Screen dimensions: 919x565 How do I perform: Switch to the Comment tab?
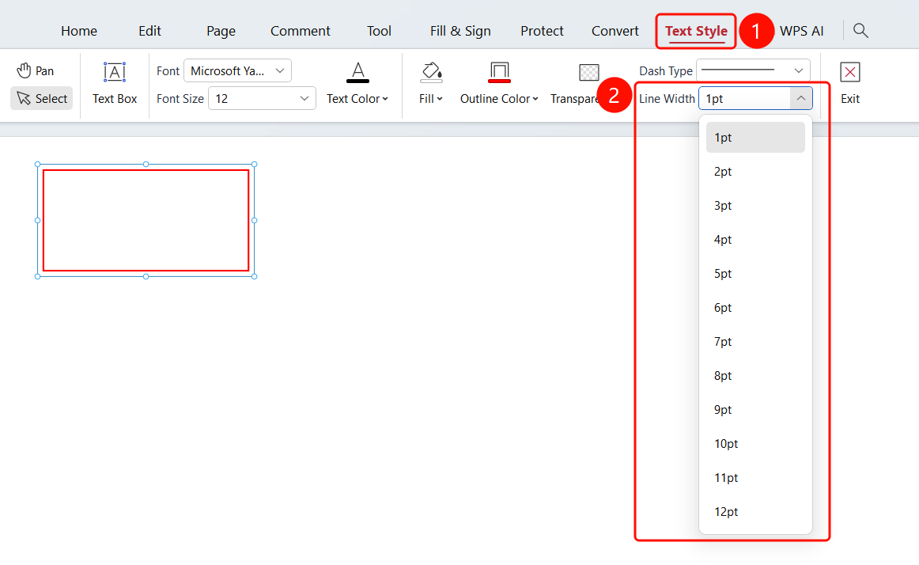300,31
